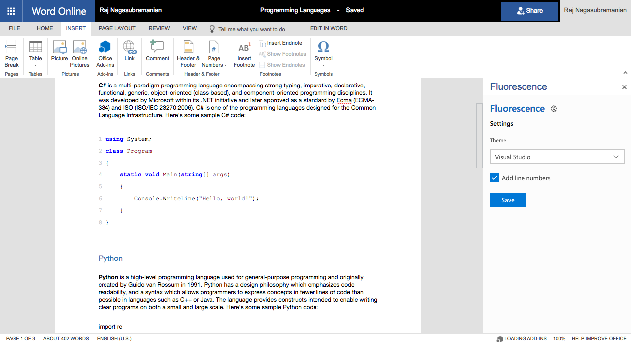The height and width of the screenshot is (344, 631).
Task: Uncheck Add line numbers checkbox
Action: click(x=495, y=178)
